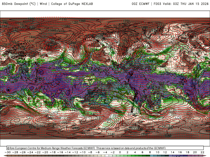Click the '850mb Dewpoint (°C)' title text
210x157 pixels.
tap(19, 4)
